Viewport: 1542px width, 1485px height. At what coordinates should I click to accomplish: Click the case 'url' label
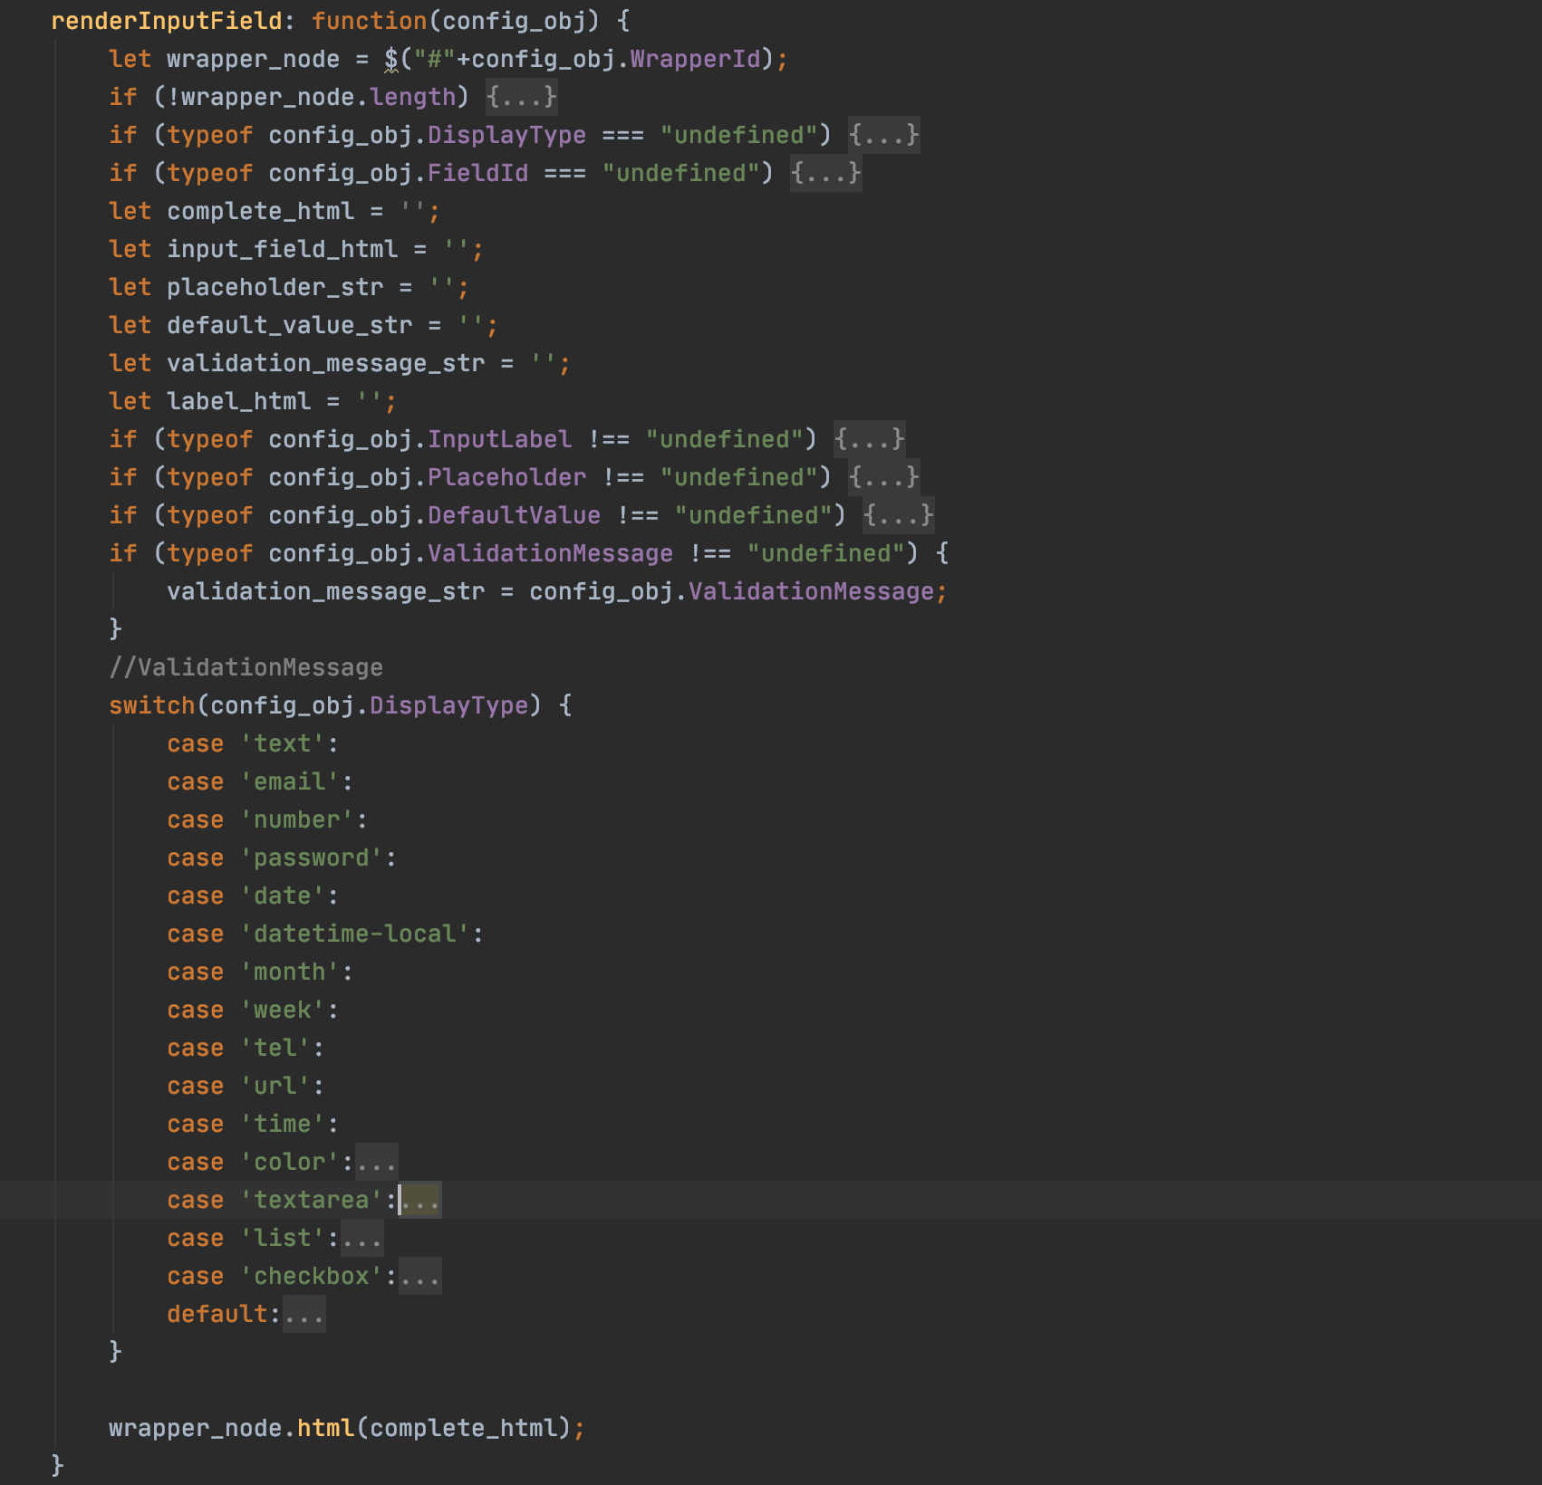[x=245, y=1086]
